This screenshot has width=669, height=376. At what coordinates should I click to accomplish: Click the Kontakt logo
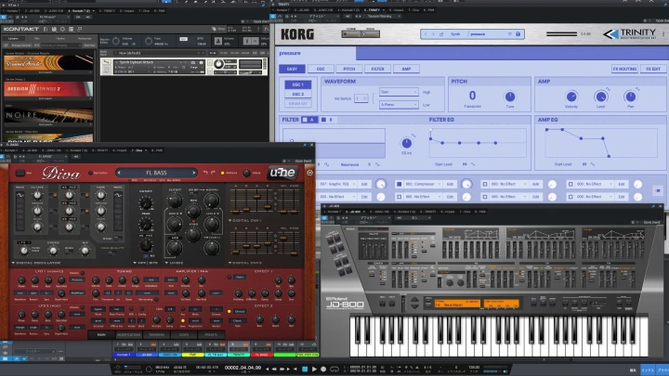coord(20,29)
